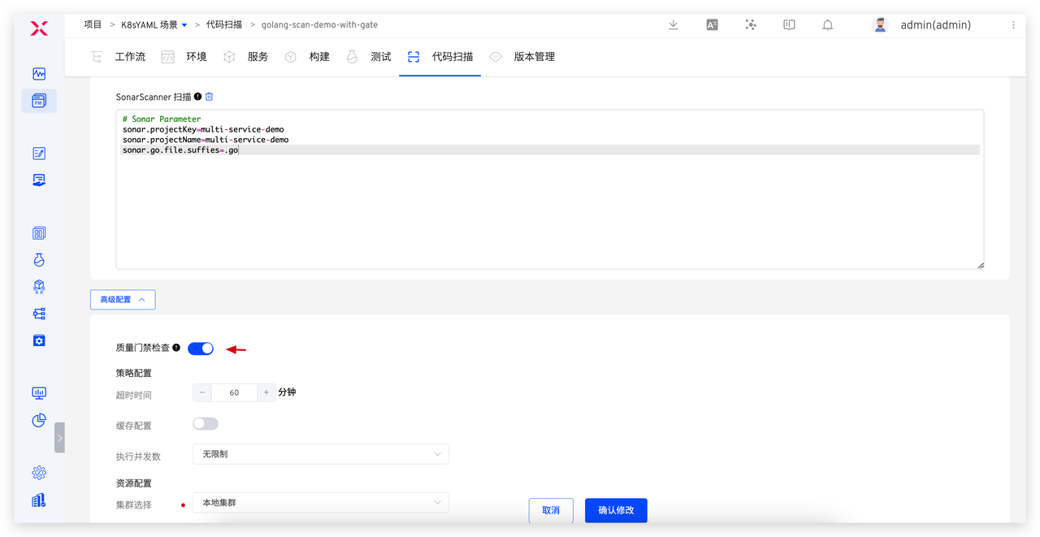Expand the left sidebar with arrow handle
This screenshot has height=537, width=1040.
pyautogui.click(x=59, y=437)
